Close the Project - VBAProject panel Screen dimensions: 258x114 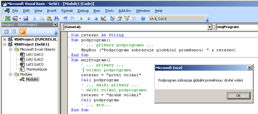click(x=55, y=25)
